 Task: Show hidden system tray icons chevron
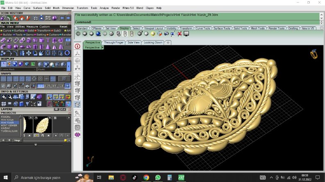point(271,178)
